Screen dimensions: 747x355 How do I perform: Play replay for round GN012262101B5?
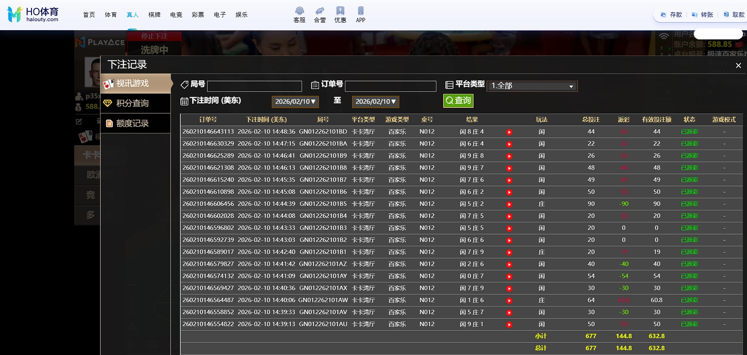[x=509, y=205]
